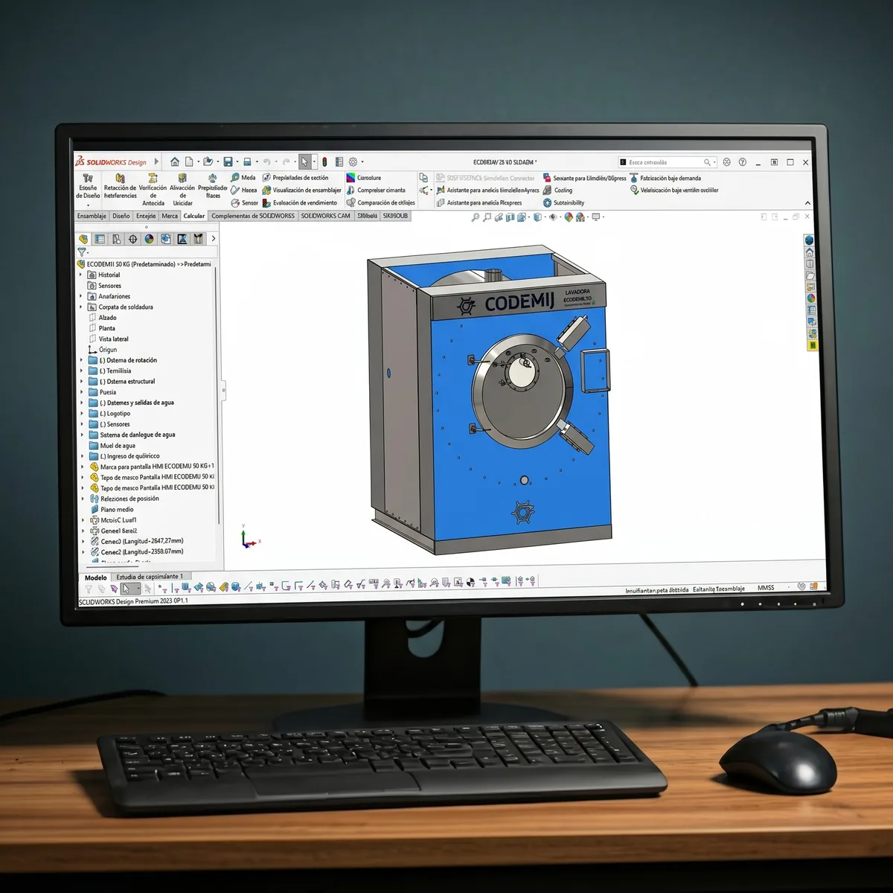Toggle the Section View icon above viewport
This screenshot has height=893, width=893.
pyautogui.click(x=510, y=217)
